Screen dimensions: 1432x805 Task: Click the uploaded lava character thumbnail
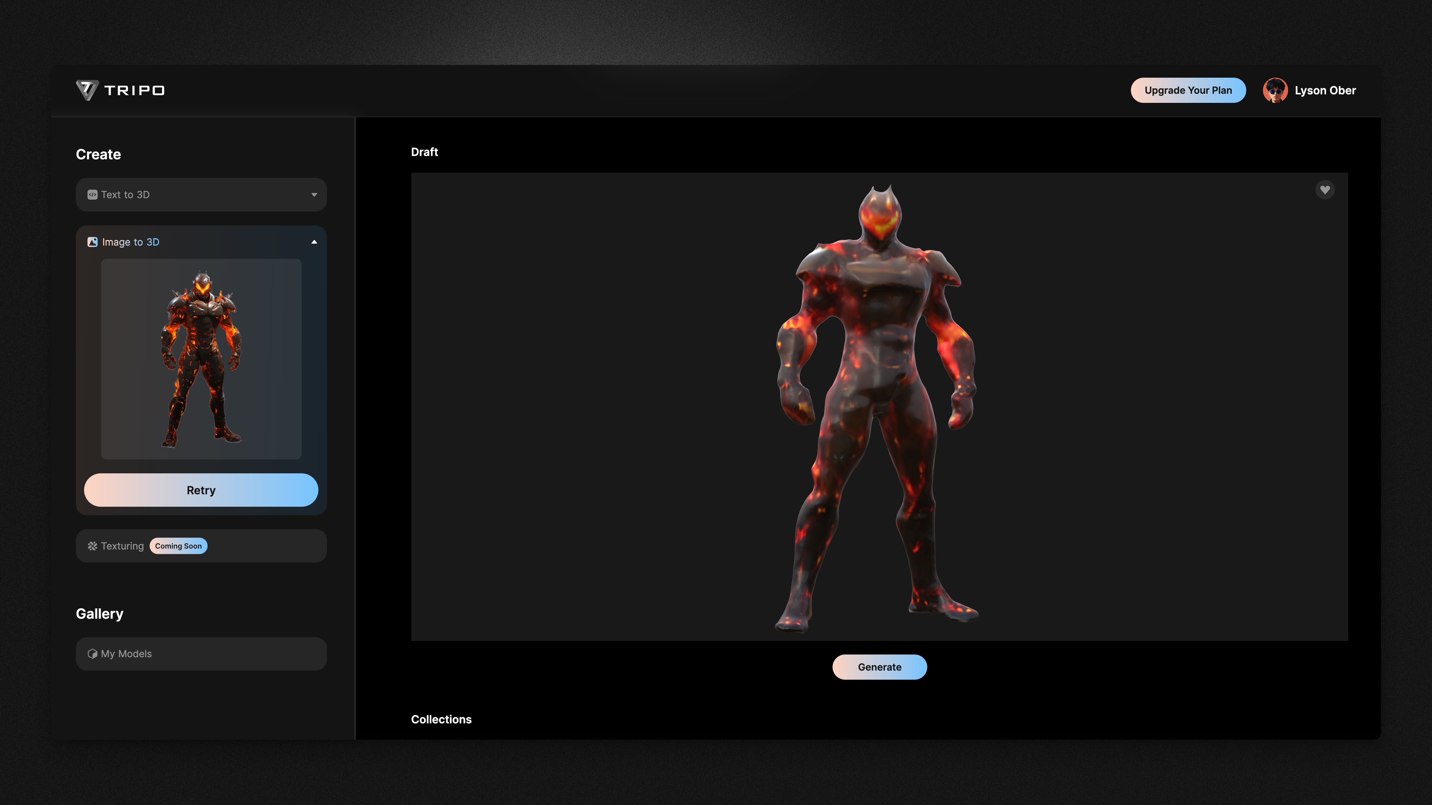(x=201, y=359)
